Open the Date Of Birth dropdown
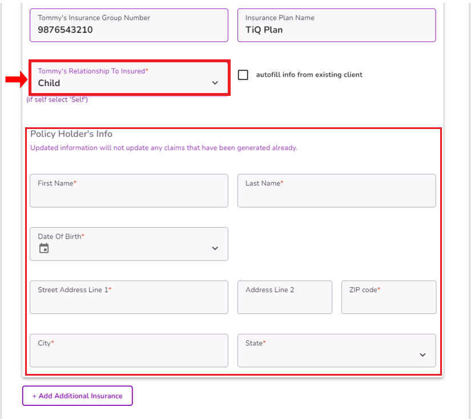The width and height of the screenshot is (471, 419). click(x=128, y=244)
